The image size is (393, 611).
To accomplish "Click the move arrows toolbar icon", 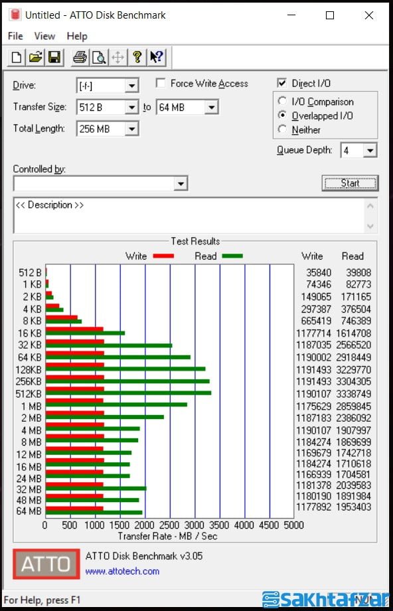I will point(118,57).
